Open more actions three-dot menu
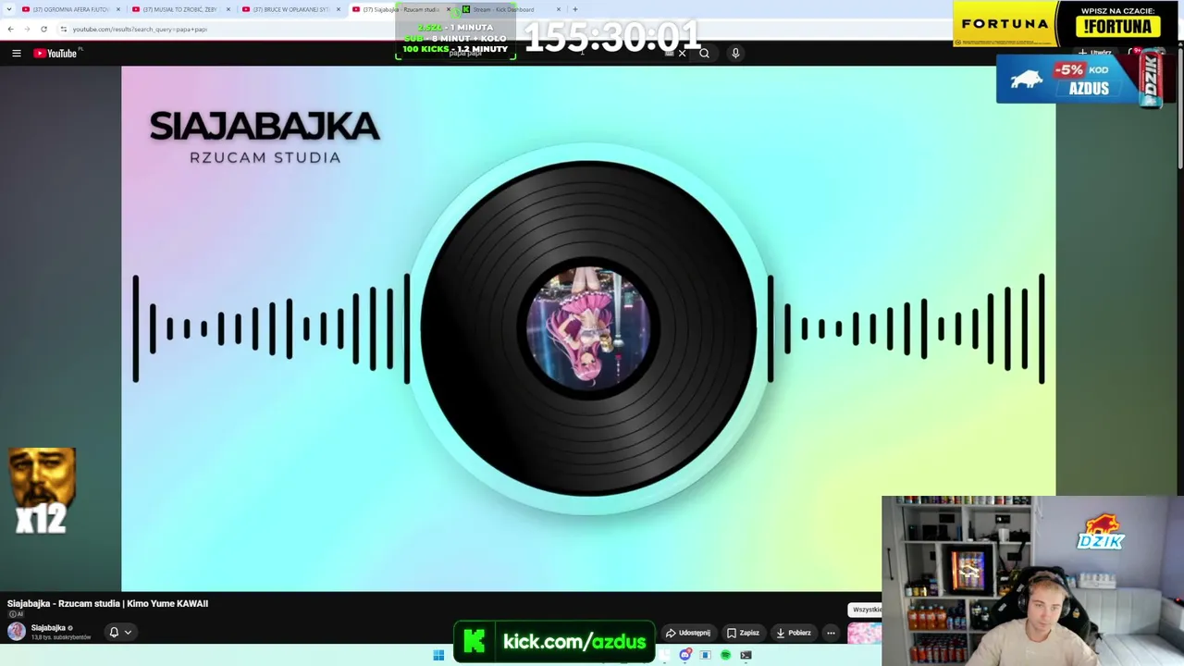 [831, 633]
